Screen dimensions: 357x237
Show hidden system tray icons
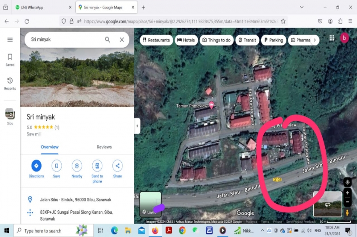pyautogui.click(x=262, y=230)
